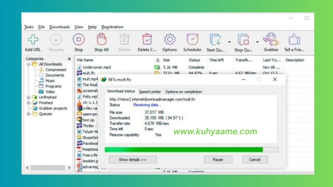The width and height of the screenshot is (333, 187).
Task: Expand the Finished category
Action: [29, 103]
